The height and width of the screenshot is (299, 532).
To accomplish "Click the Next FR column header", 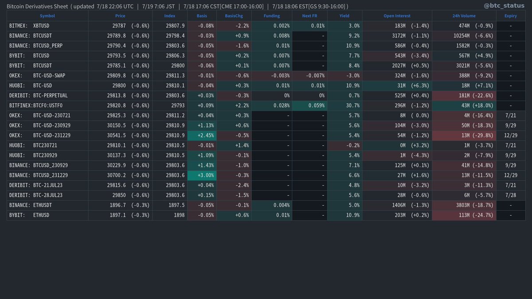I will 309,16.
